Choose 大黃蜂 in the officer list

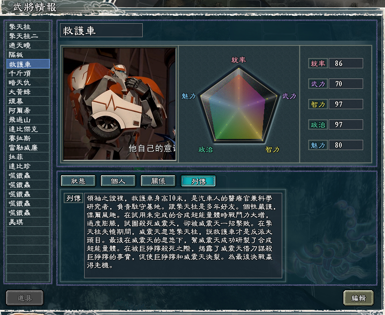pyautogui.click(x=28, y=92)
